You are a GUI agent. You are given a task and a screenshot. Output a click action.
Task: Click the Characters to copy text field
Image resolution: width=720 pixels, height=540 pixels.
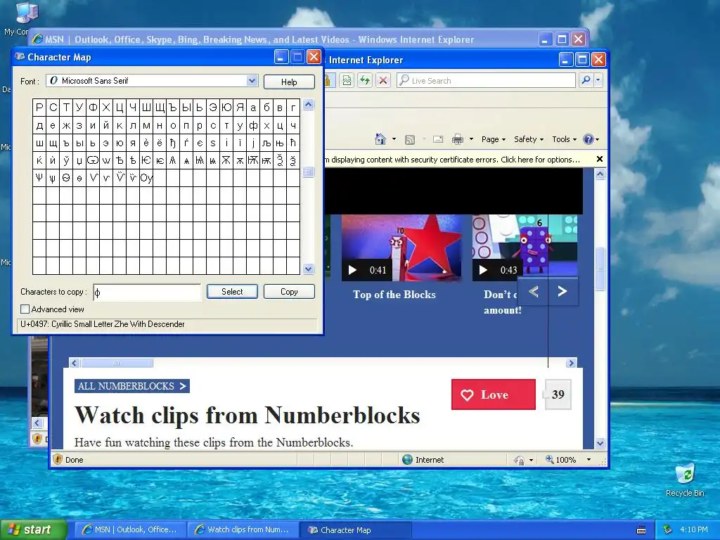click(x=147, y=292)
